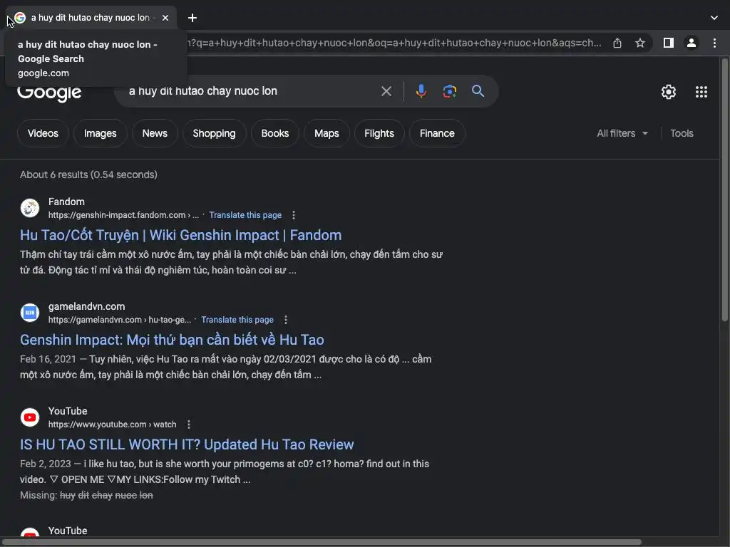Switch to the Flights filter
The width and height of the screenshot is (730, 547).
379,133
